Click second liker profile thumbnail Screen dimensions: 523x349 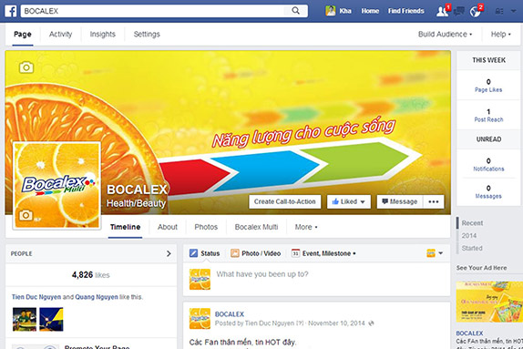(x=51, y=319)
